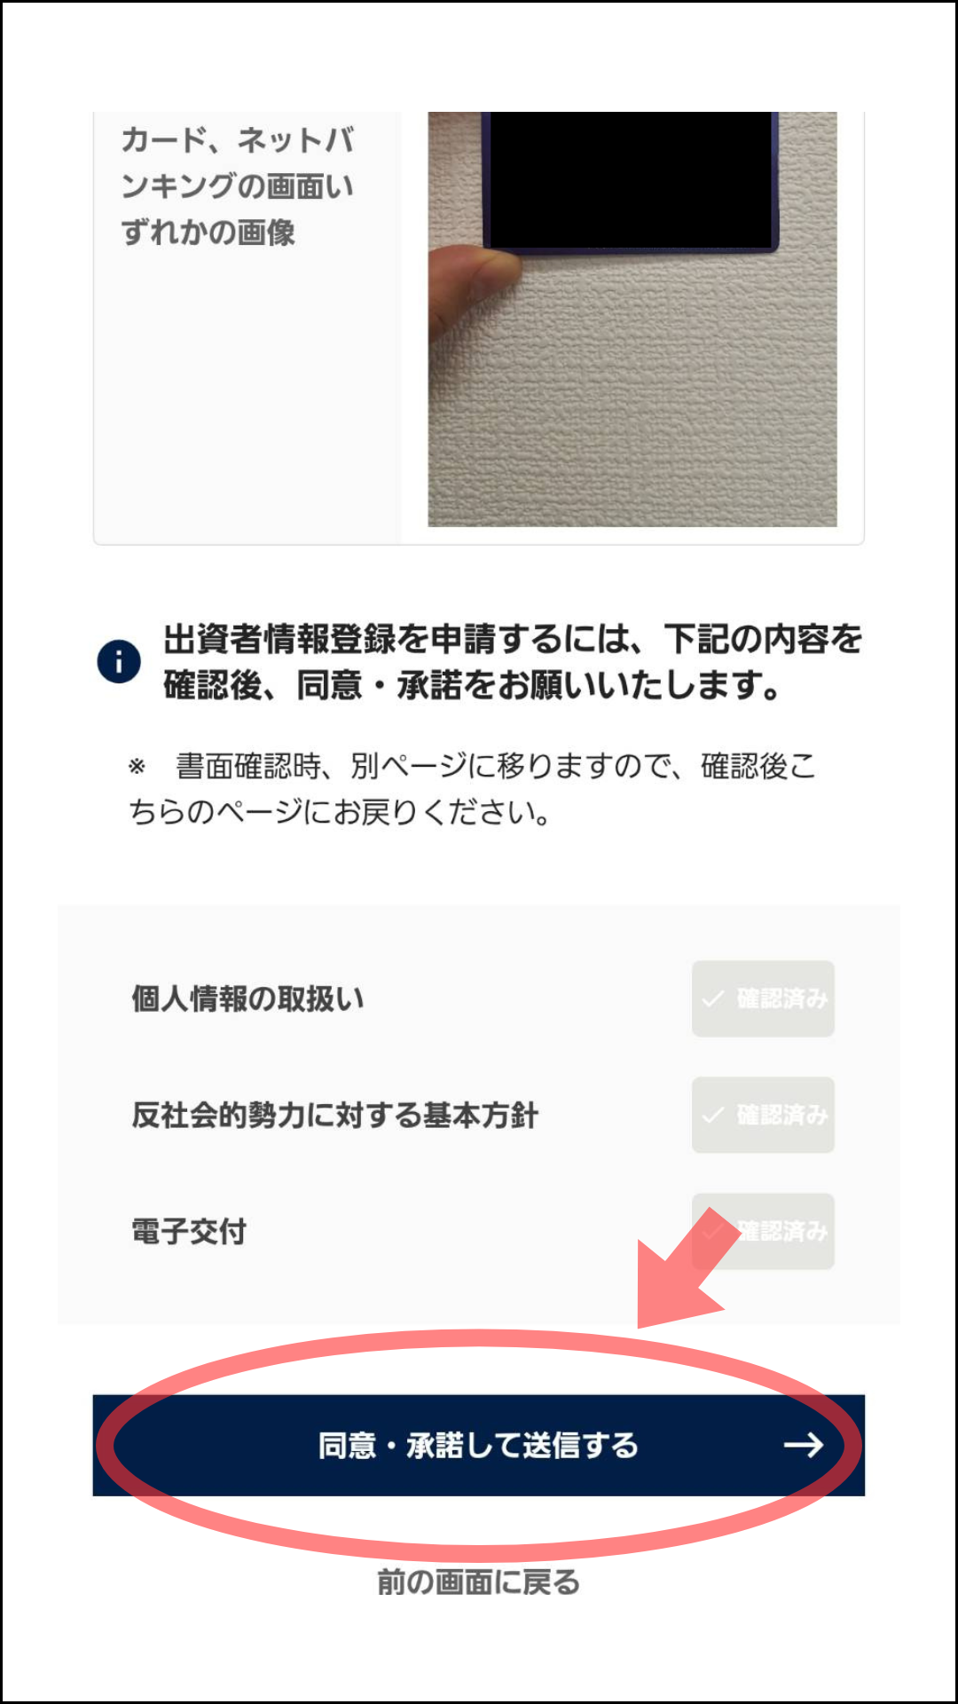Toggle 確認済み for 電子交付
This screenshot has width=958, height=1704.
tap(763, 1231)
